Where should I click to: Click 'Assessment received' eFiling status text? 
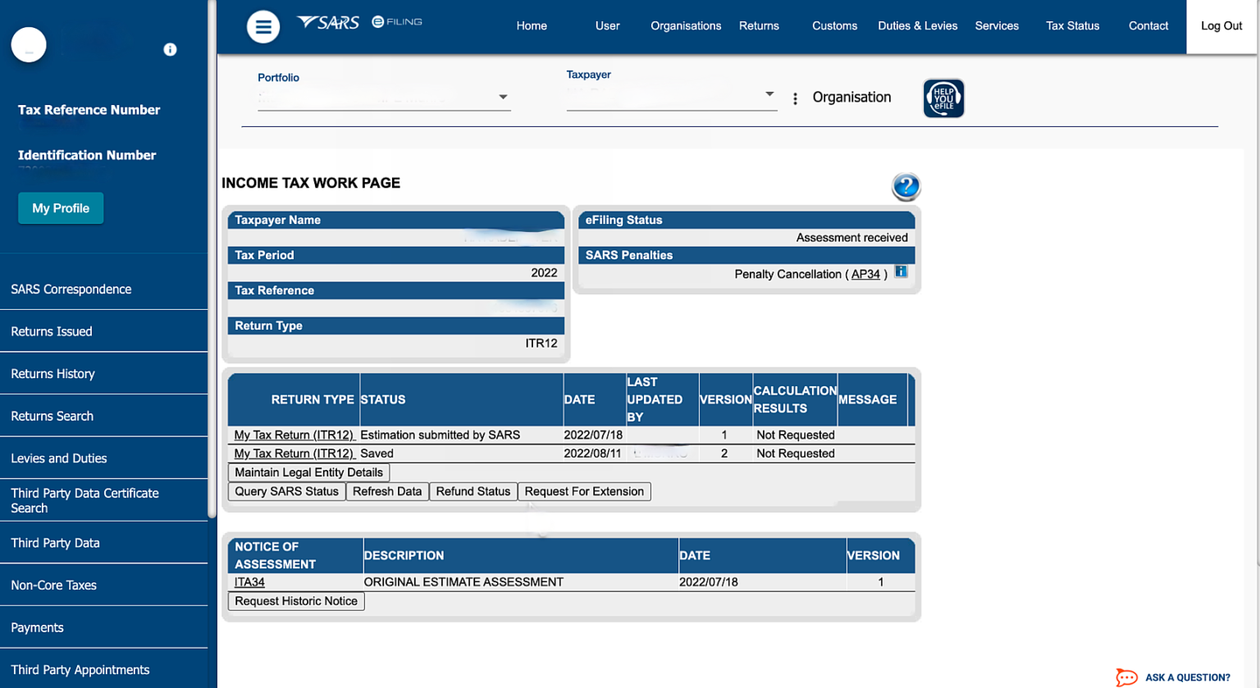pos(851,238)
